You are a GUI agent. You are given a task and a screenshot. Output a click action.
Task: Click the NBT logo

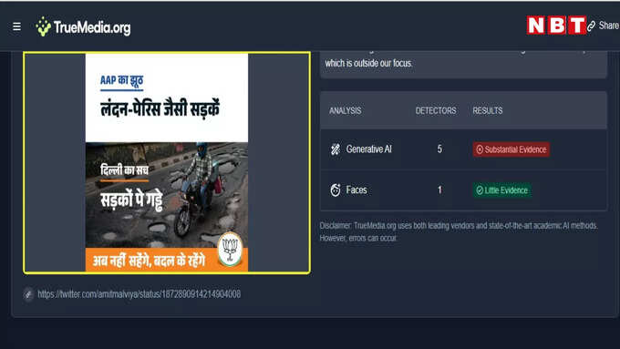(x=556, y=26)
